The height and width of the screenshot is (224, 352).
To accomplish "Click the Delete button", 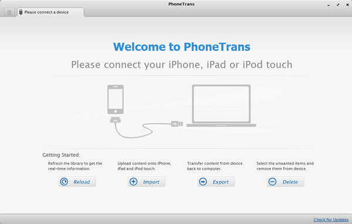I will [x=286, y=181].
